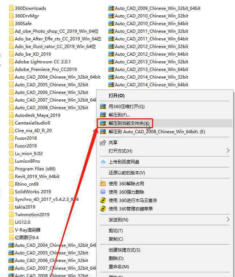Click the archive icon of Auto_CAD_2011_Chinese_Win_64bit
The image size is (235, 277).
click(111, 39)
